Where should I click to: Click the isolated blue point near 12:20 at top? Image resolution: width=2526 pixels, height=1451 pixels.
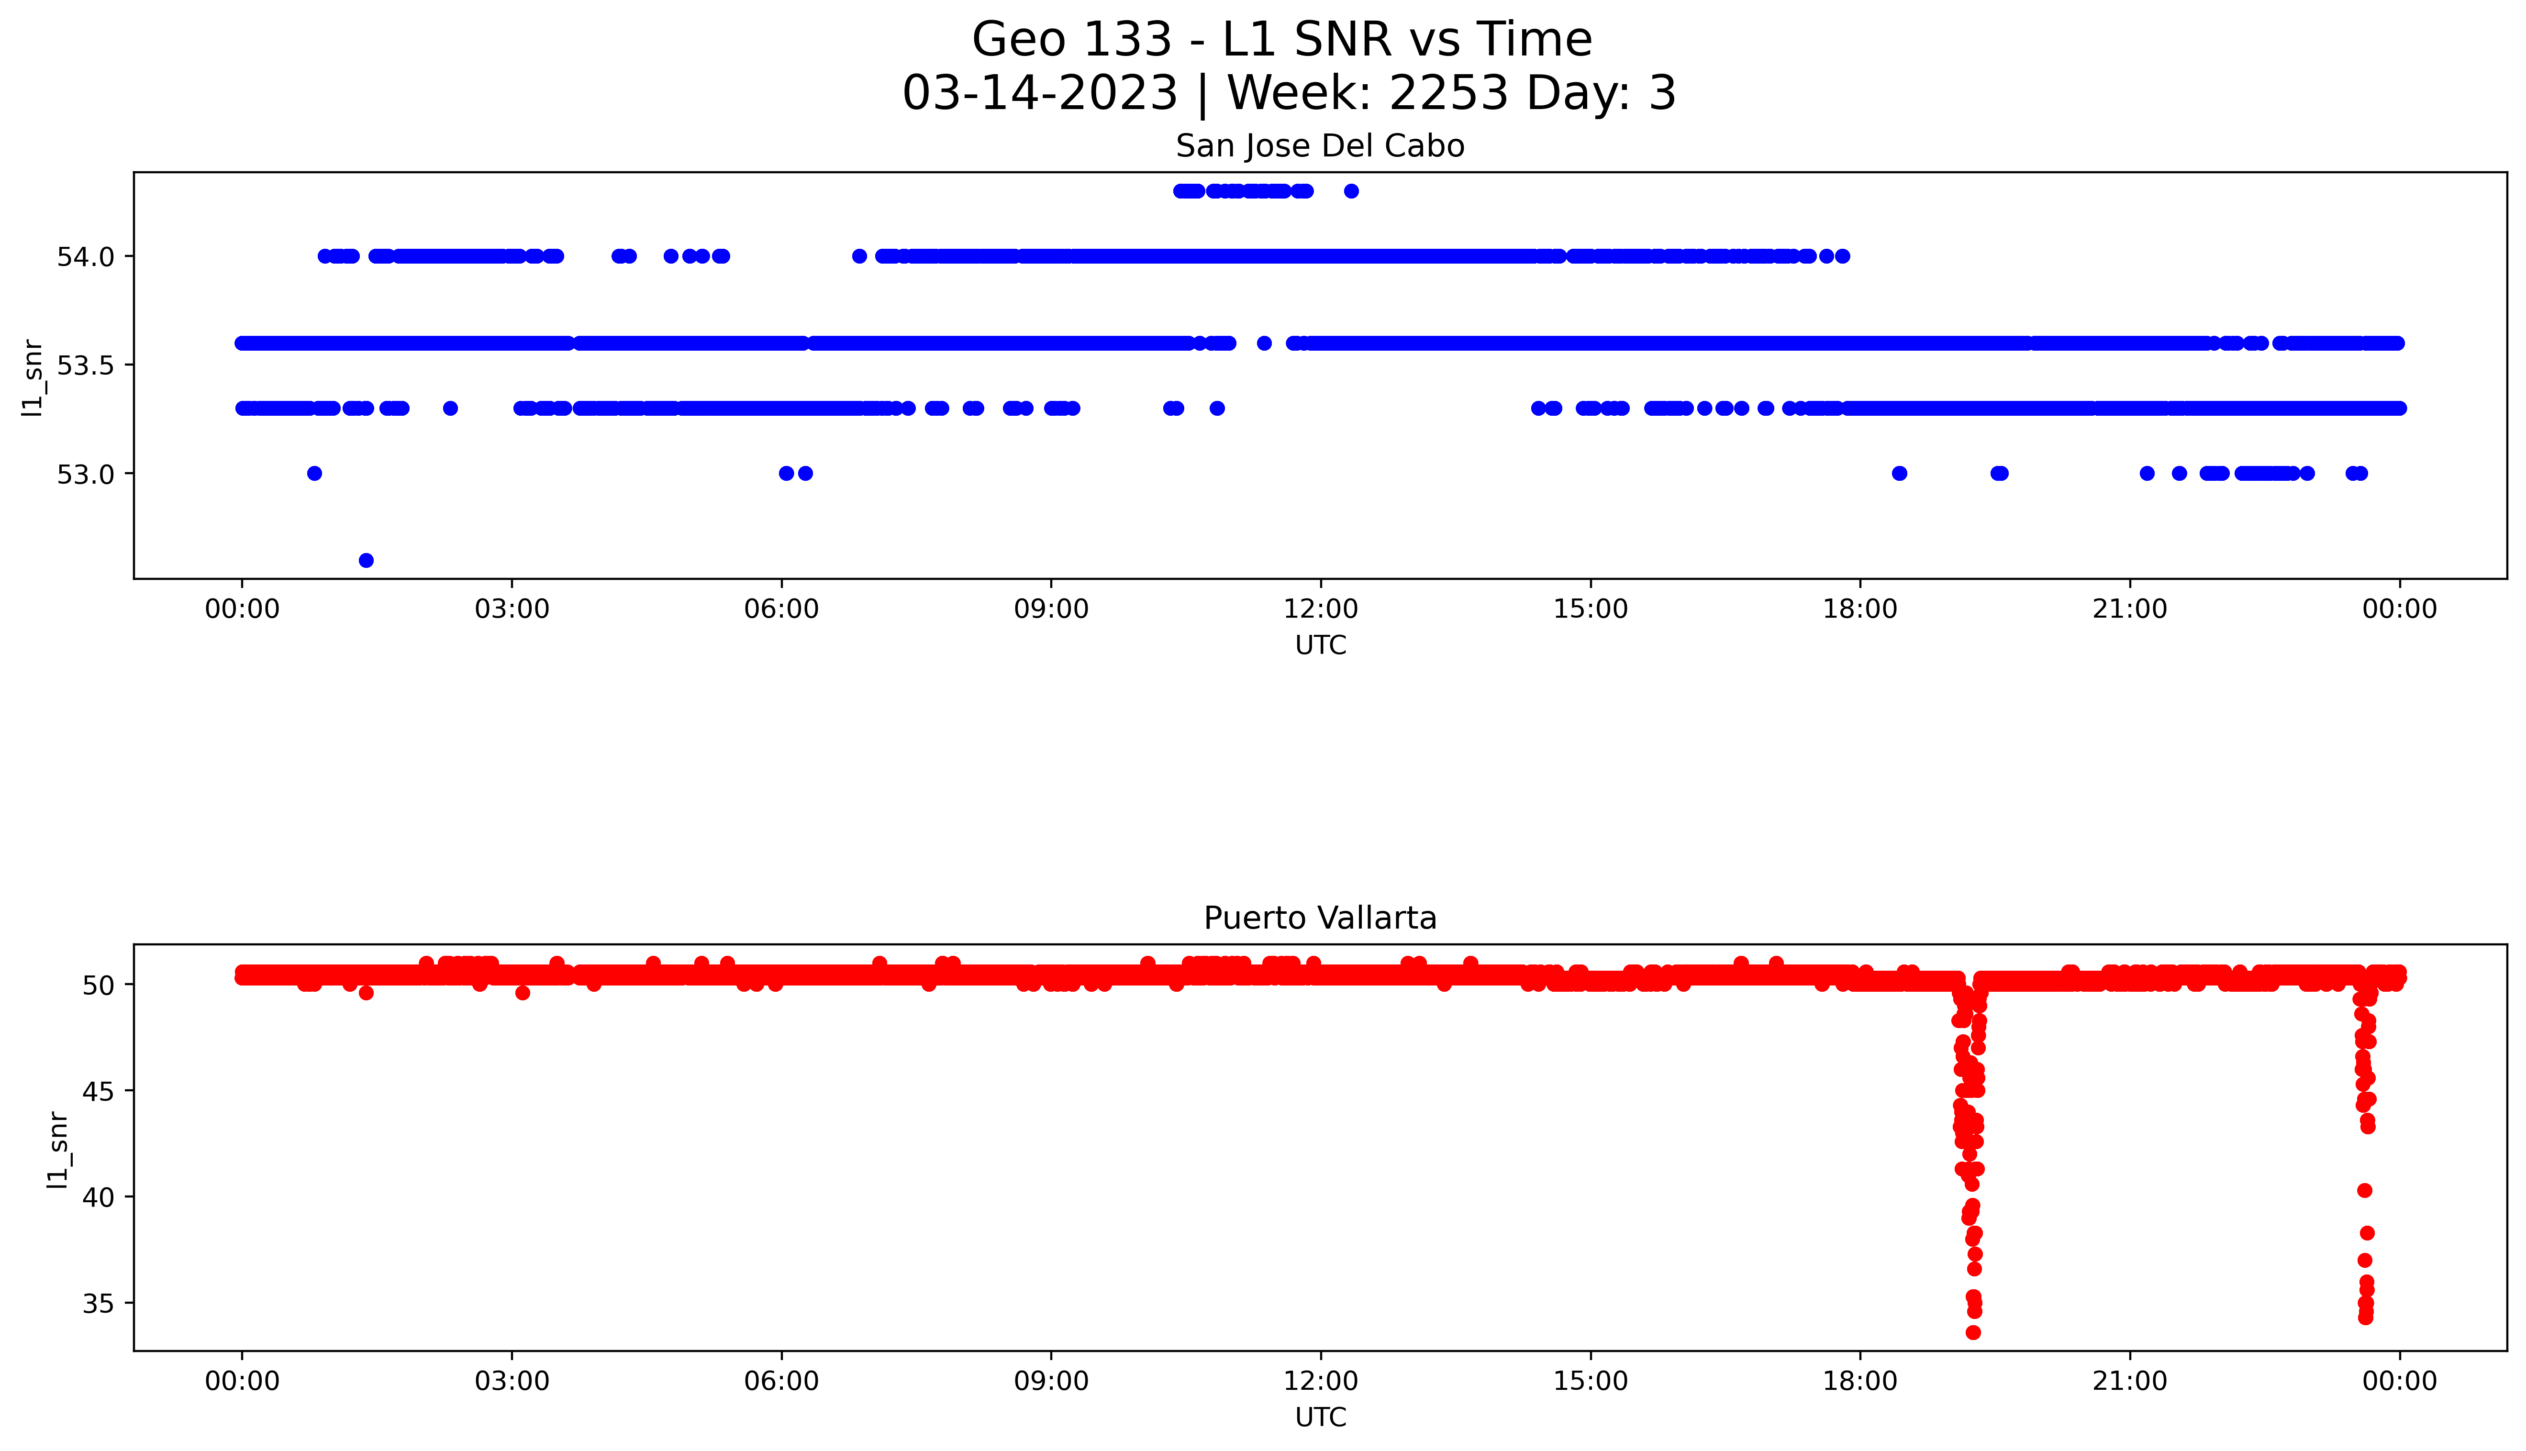[1351, 191]
